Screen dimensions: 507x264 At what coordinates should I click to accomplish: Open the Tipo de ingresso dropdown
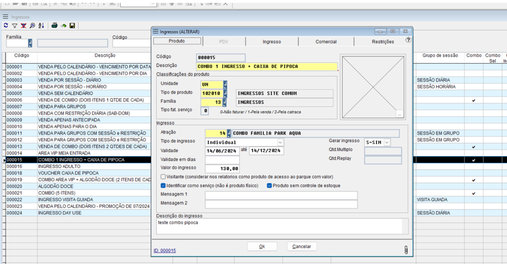pos(280,143)
